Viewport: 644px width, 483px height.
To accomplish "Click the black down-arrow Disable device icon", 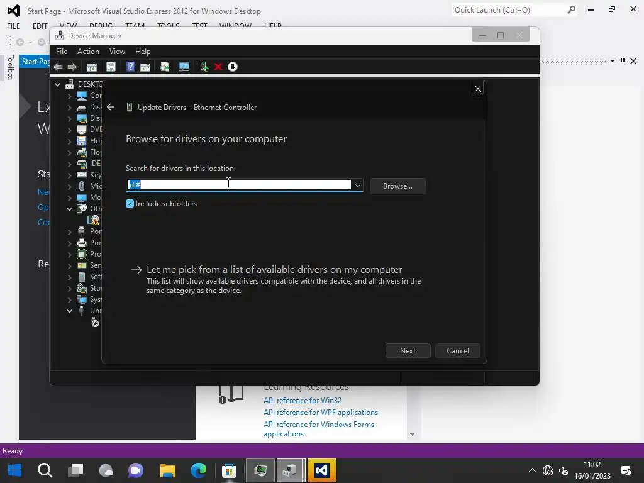I will 233,67.
